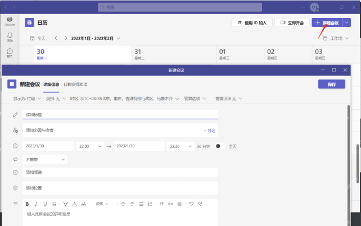
Task: Increase indent in the editor
Action: 132,204
